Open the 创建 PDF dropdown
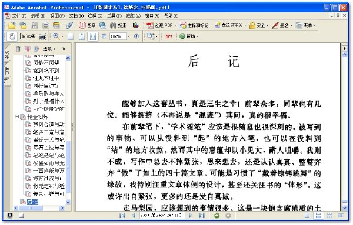 click(161, 25)
